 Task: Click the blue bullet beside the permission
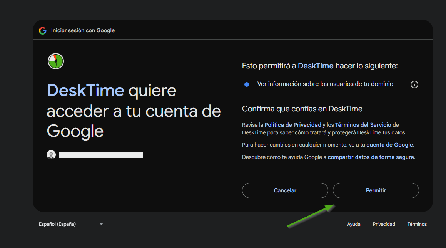(x=247, y=84)
